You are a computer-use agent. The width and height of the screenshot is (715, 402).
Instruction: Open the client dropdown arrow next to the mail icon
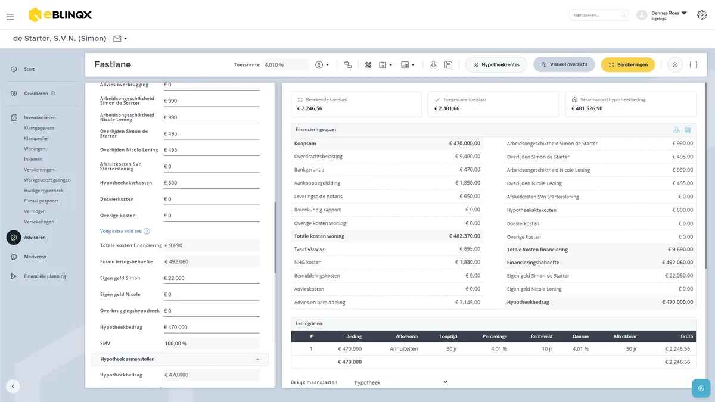click(x=126, y=39)
